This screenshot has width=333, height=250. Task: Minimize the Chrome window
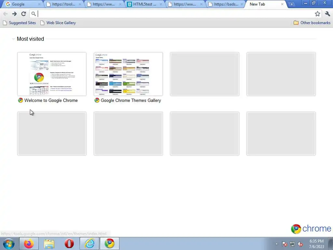(306, 3)
